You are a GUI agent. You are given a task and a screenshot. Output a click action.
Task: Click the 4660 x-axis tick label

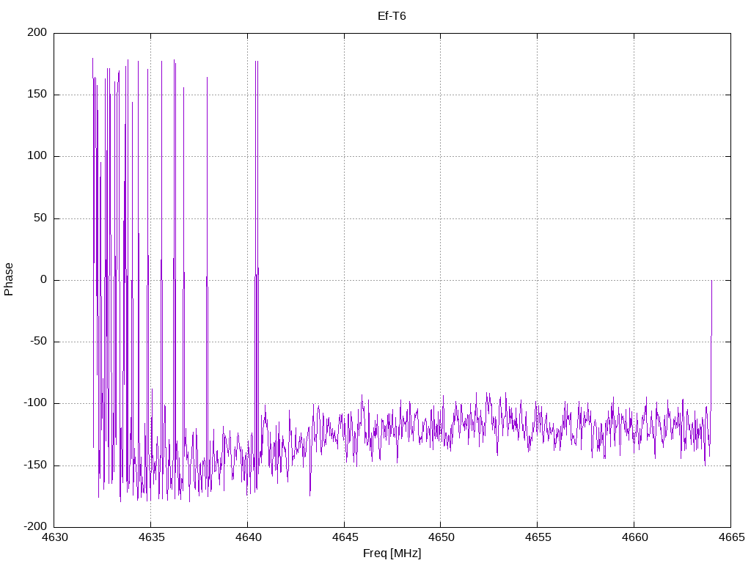[634, 538]
